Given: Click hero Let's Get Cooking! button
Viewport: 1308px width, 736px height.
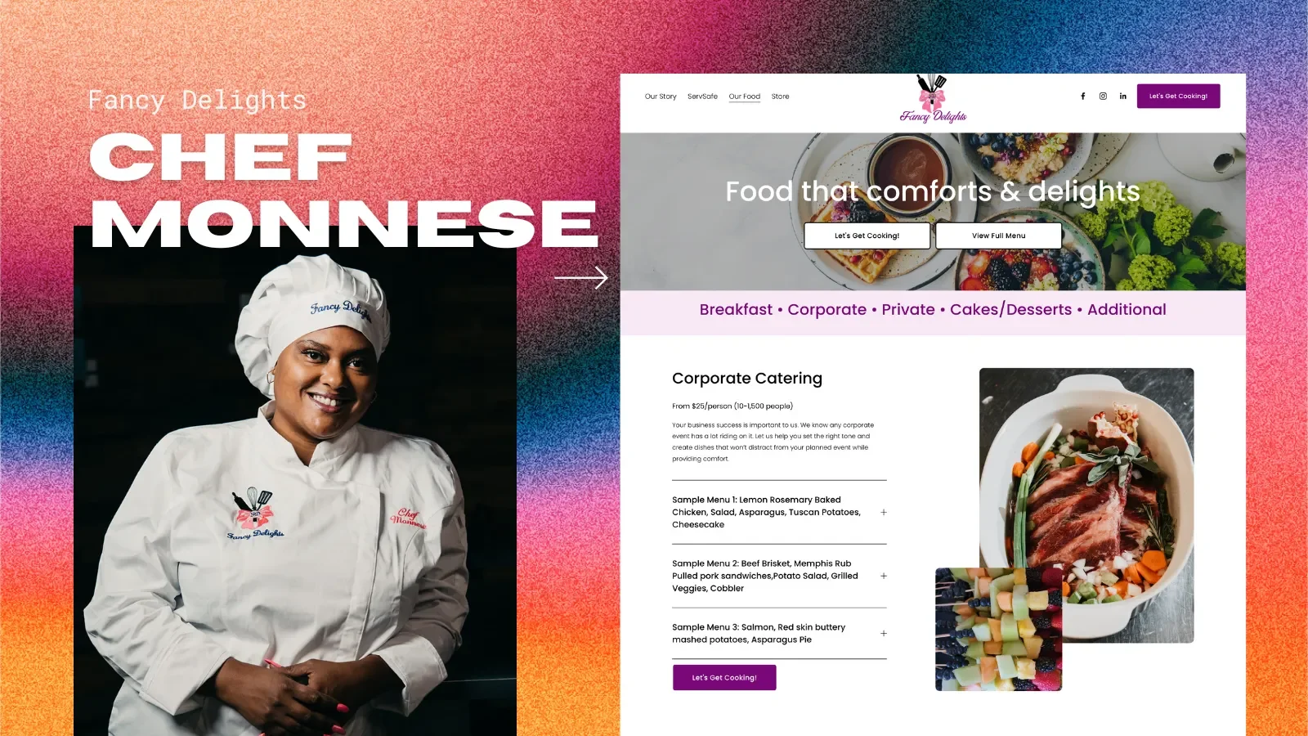Looking at the screenshot, I should click(867, 236).
